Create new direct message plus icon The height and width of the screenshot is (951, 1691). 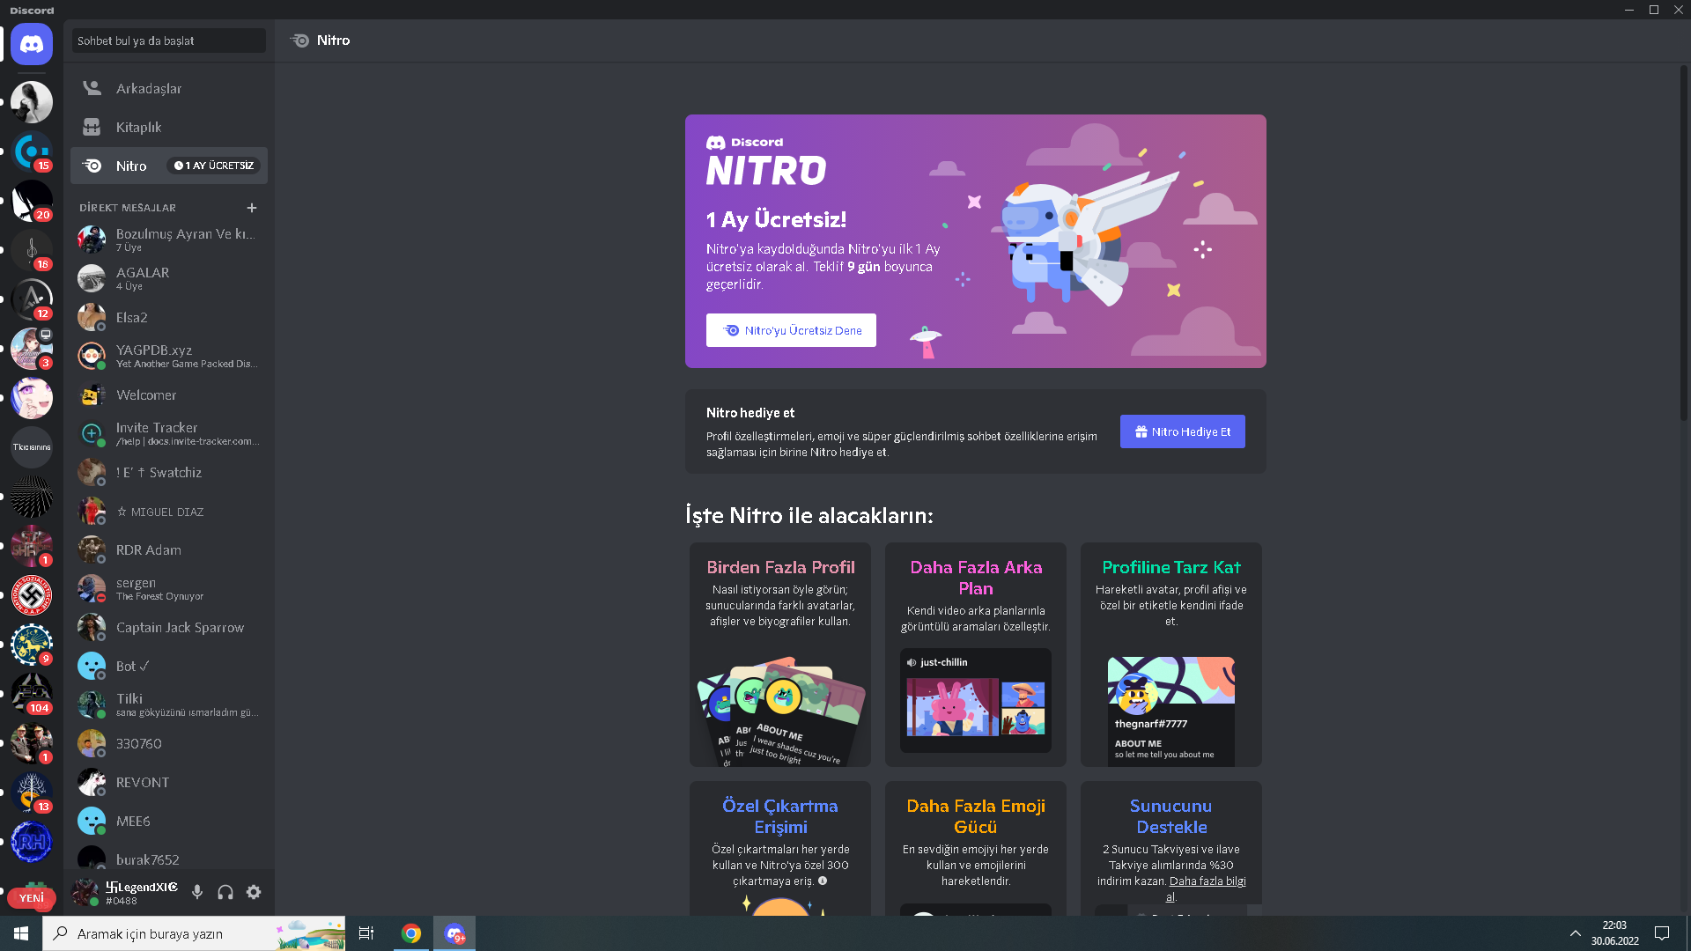tap(252, 208)
